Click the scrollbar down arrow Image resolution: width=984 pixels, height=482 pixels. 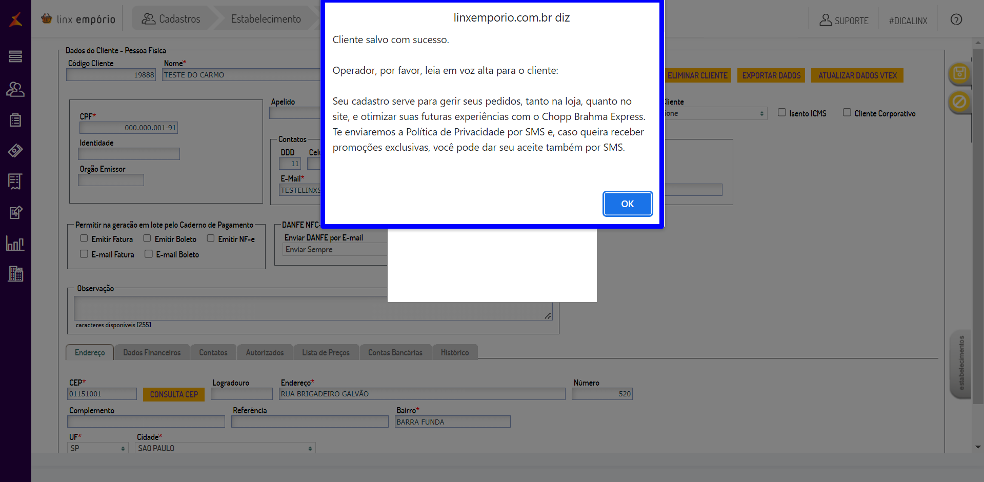(978, 447)
